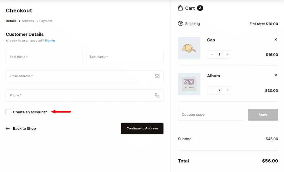Click the envelope icon in email field
This screenshot has width=284, height=172.
pyautogui.click(x=157, y=76)
